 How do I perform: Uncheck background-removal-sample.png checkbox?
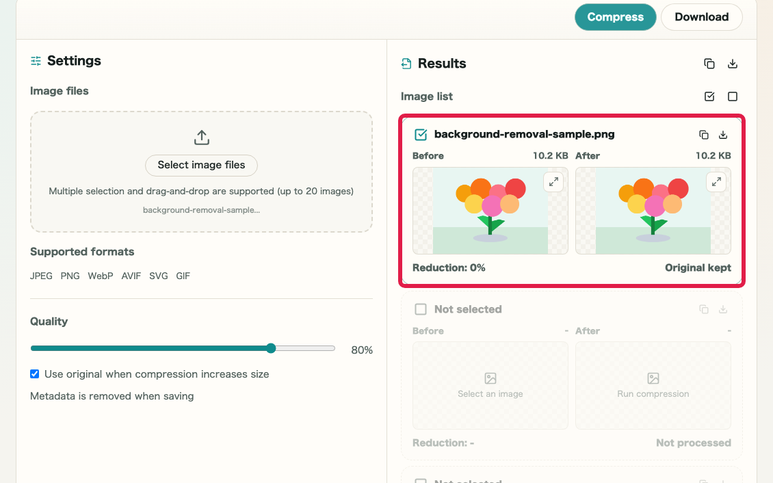[421, 135]
